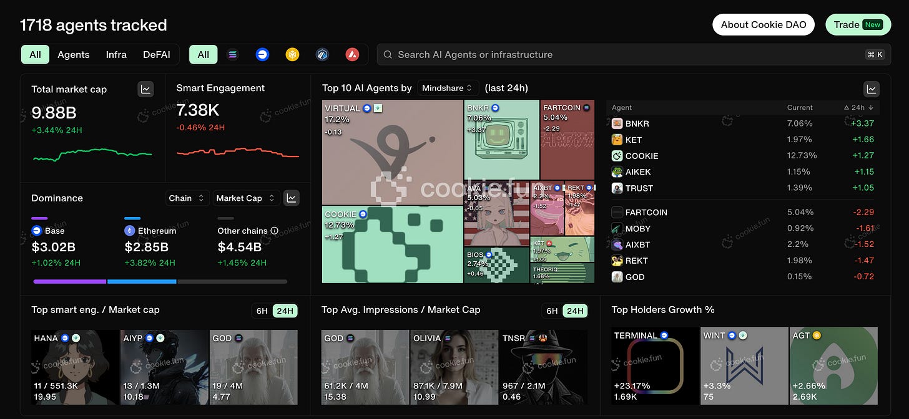
Task: Click the purple Base color indicator
Action: coord(39,218)
